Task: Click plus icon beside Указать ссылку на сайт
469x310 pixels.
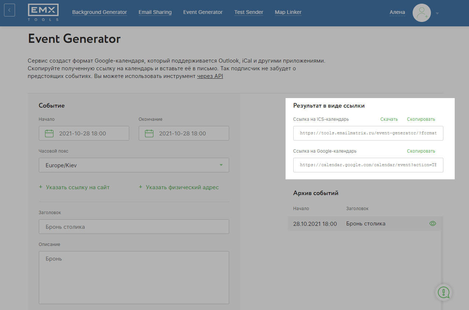Action: [41, 187]
